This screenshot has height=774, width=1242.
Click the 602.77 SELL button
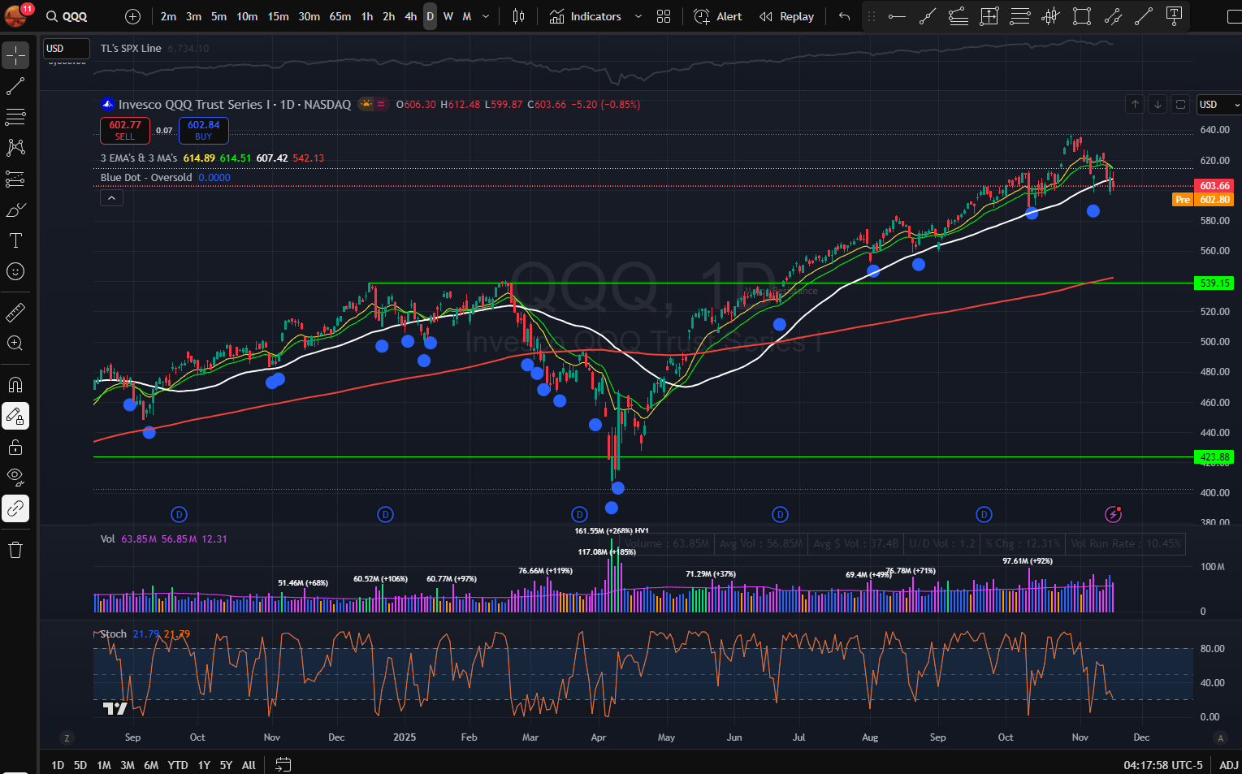125,130
